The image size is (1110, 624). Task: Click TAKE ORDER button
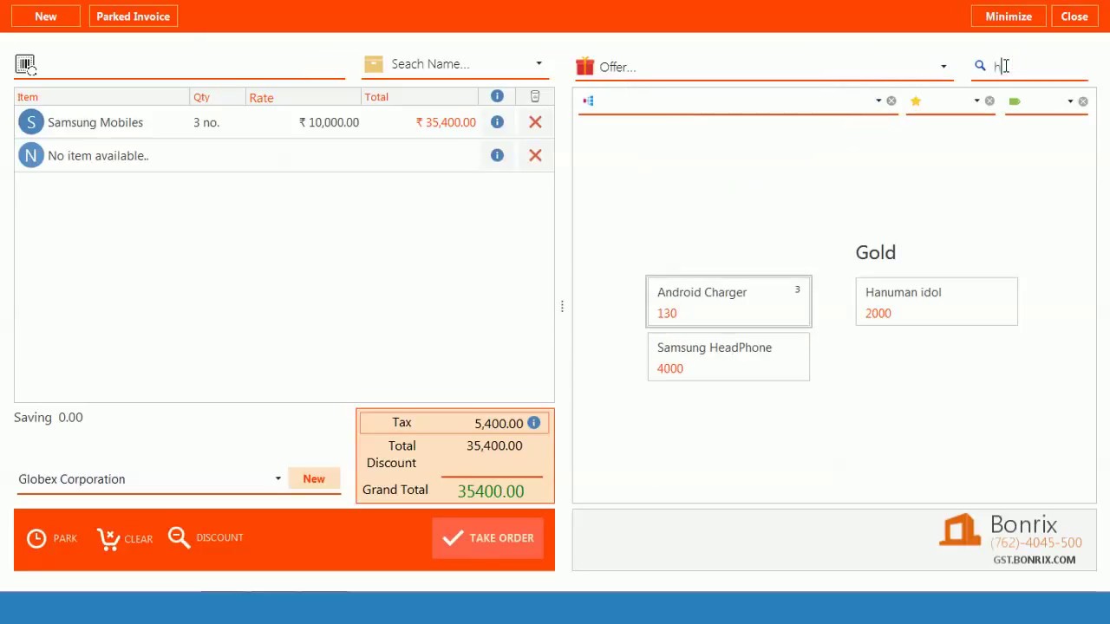tap(488, 538)
